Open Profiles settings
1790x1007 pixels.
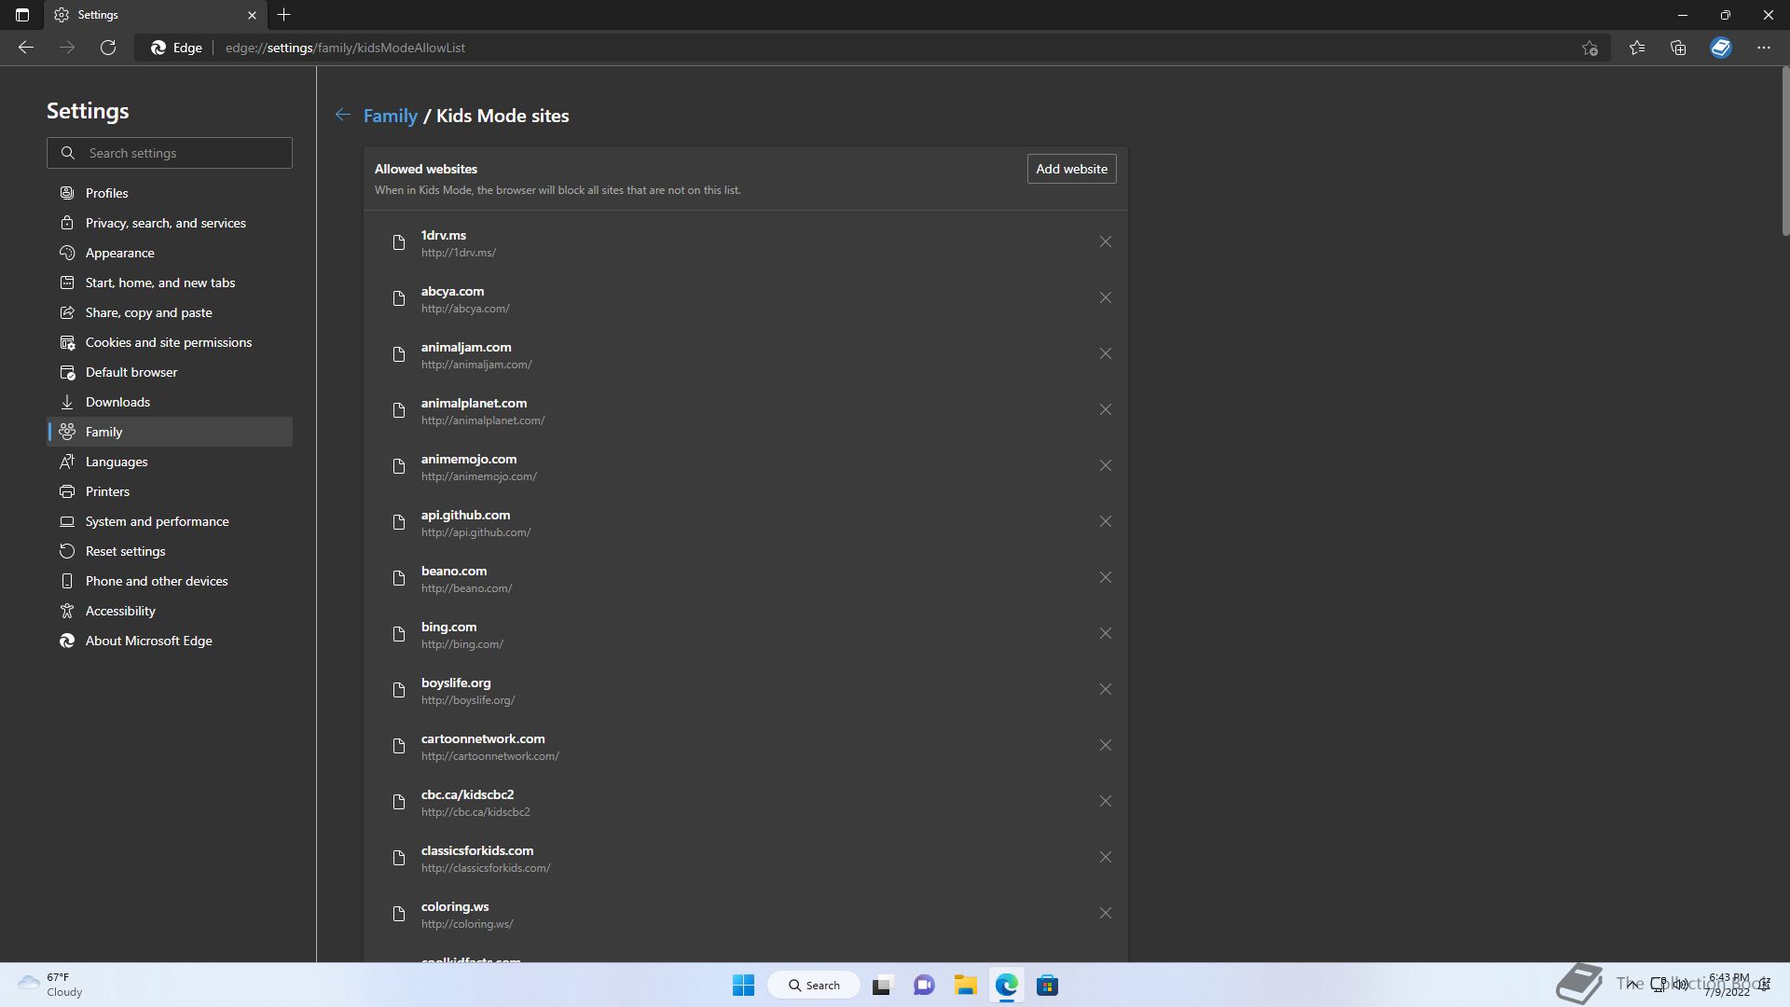pos(170,193)
